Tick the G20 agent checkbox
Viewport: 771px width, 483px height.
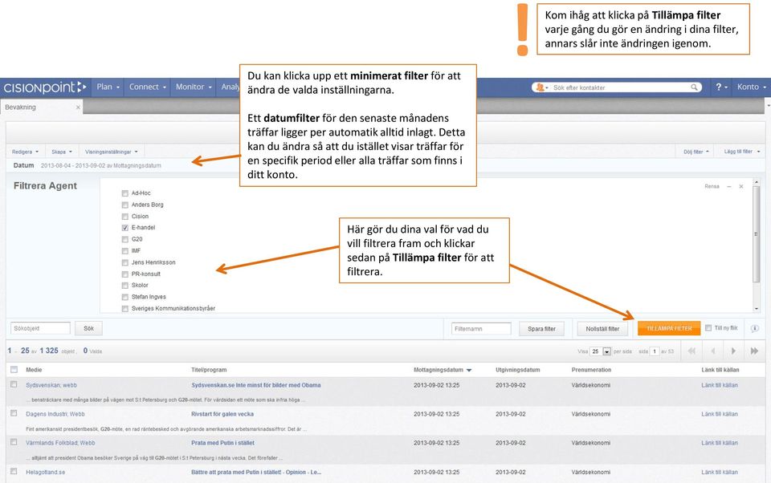125,239
